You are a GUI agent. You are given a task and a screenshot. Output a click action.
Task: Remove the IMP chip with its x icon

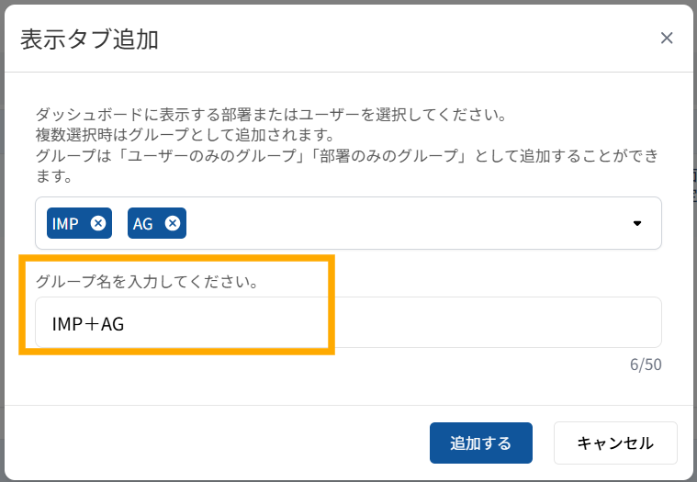pos(98,223)
